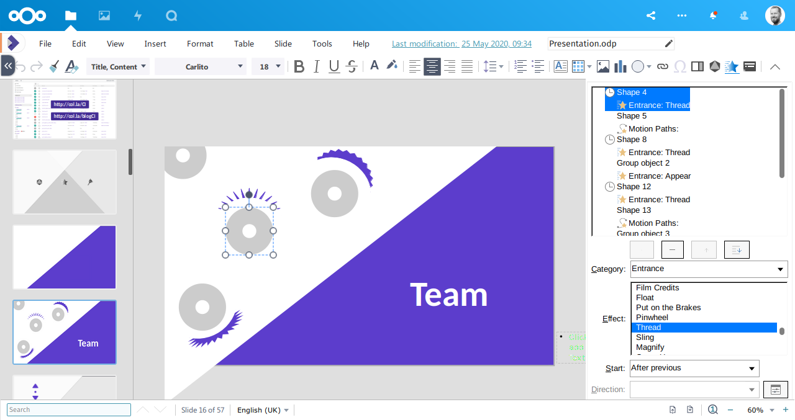Viewport: 795px width, 420px height.
Task: Open the Insert Image tool
Action: pyautogui.click(x=602, y=66)
